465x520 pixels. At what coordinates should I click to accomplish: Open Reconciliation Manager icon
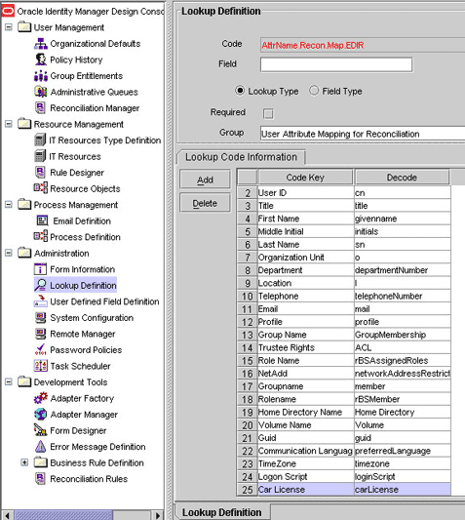point(40,108)
